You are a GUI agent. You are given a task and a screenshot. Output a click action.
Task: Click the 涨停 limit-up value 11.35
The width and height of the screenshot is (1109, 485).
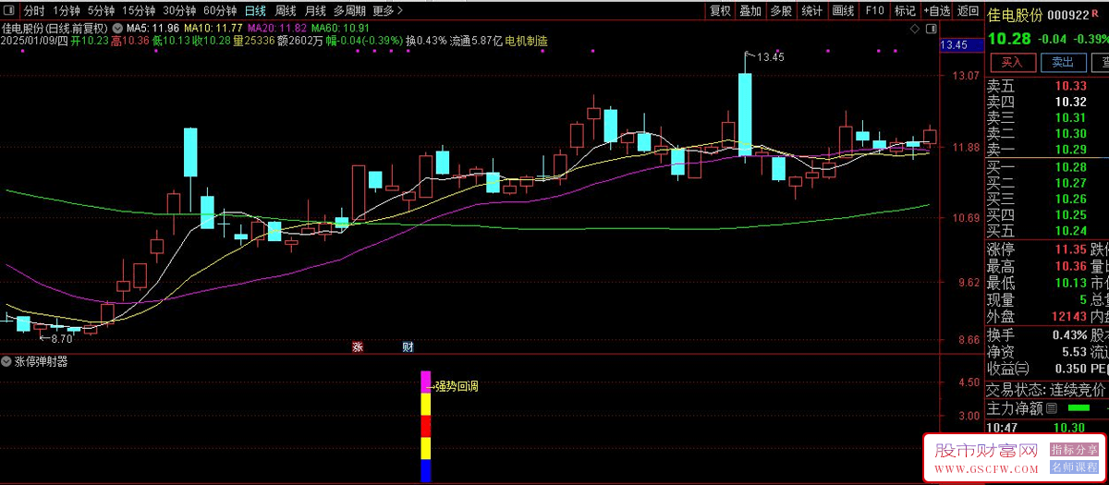[x=1071, y=249]
